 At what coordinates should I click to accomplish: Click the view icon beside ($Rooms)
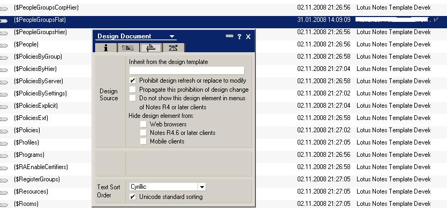[4, 205]
